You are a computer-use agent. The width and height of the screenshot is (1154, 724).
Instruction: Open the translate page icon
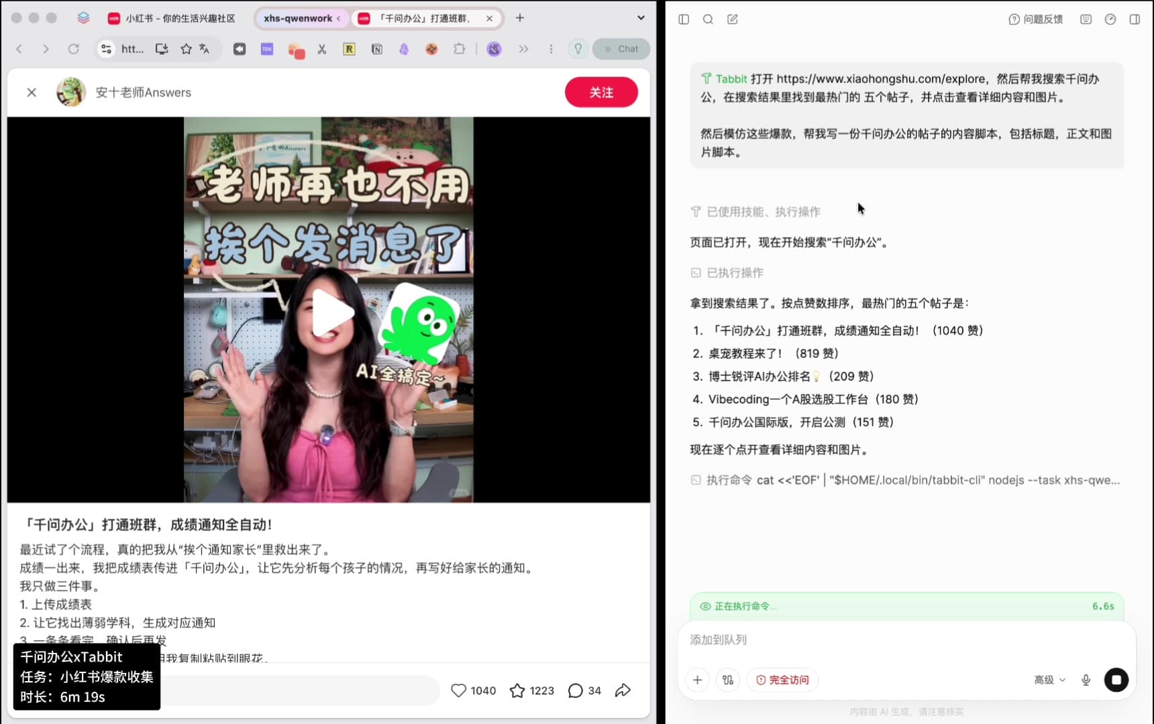(x=205, y=49)
